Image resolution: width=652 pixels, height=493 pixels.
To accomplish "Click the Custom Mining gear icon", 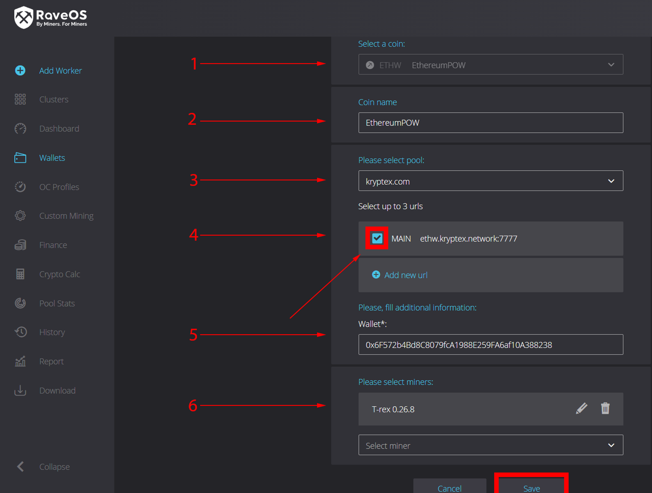I will pyautogui.click(x=20, y=216).
